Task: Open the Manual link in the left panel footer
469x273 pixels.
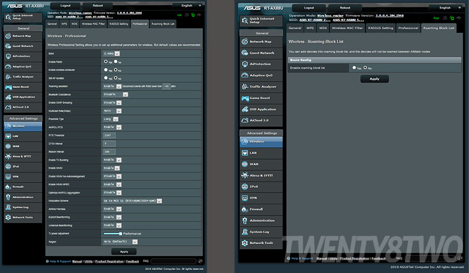Action: pyautogui.click(x=77, y=261)
